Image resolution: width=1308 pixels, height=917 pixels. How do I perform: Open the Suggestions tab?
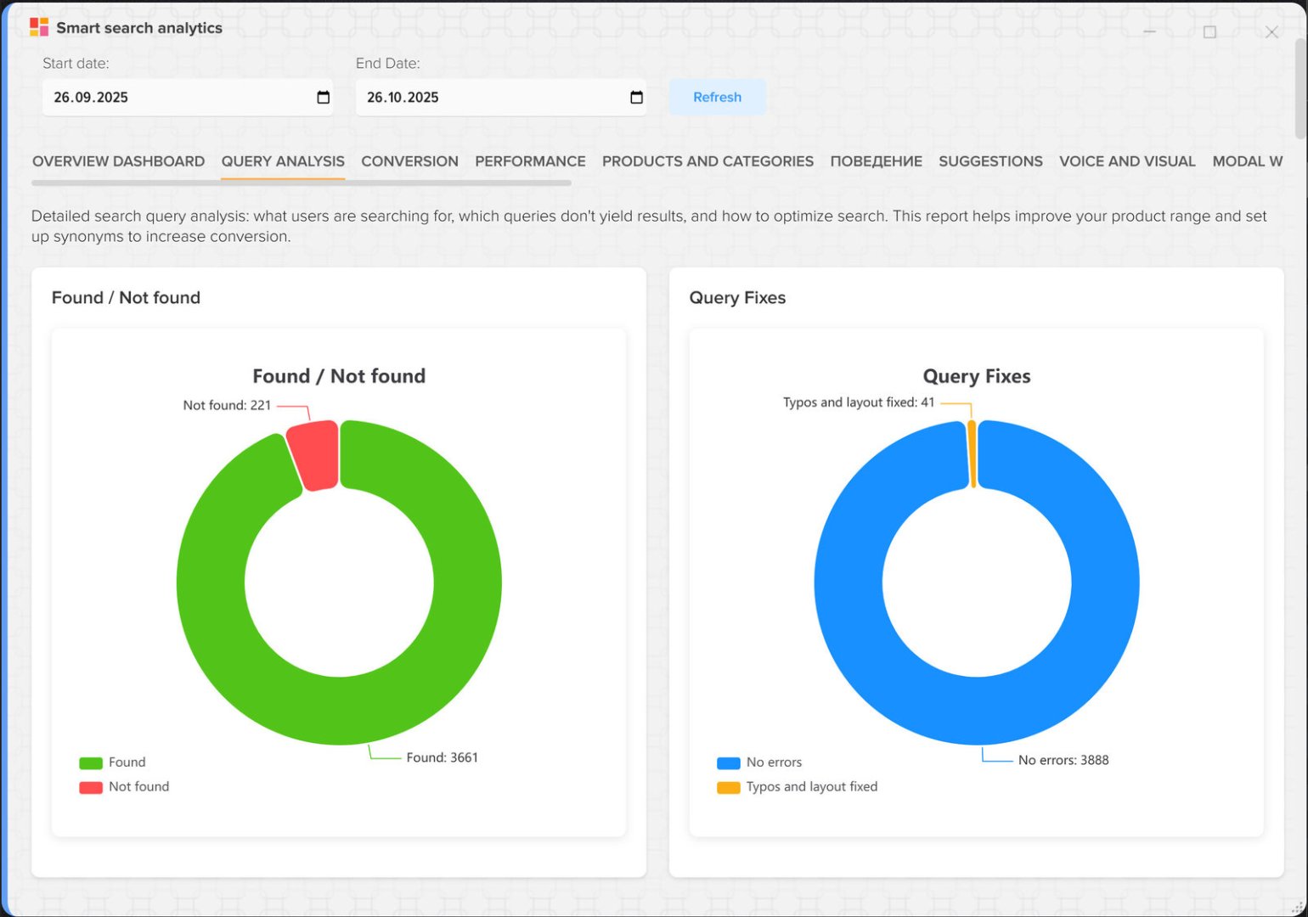[x=990, y=161]
